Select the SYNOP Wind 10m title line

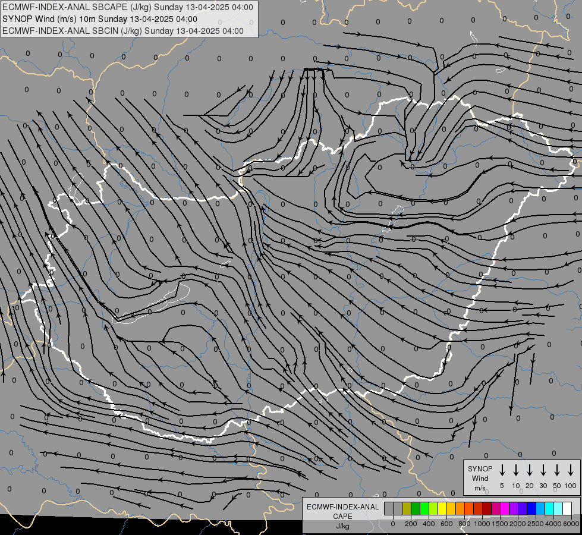(x=100, y=19)
